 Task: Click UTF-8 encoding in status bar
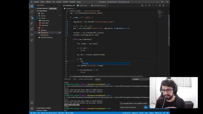141,113
